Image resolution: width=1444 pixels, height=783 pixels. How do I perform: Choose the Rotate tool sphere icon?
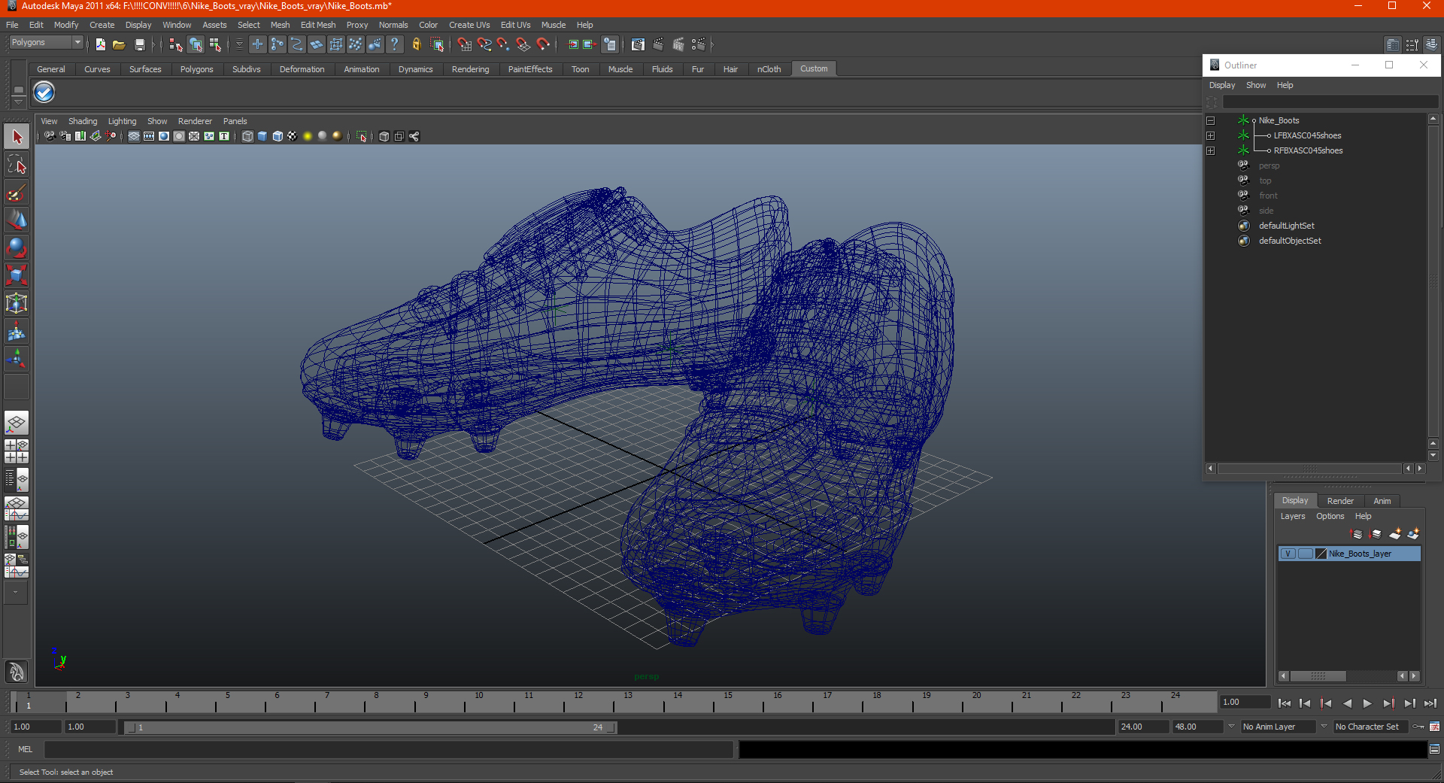17,247
